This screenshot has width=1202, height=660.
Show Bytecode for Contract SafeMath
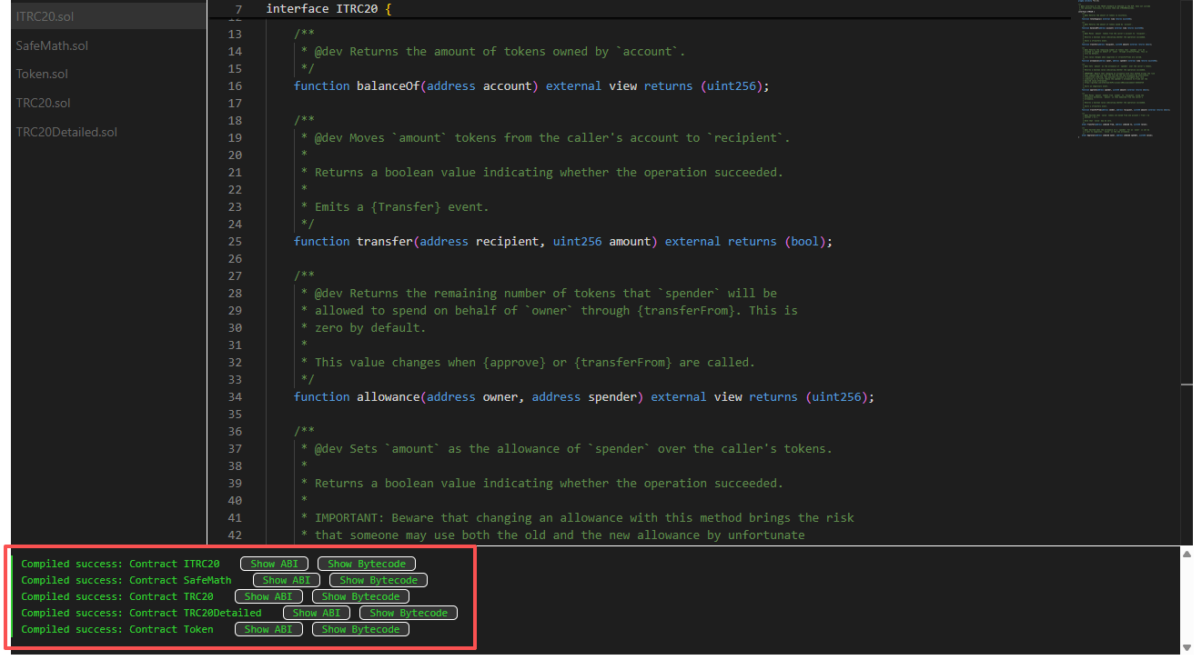pyautogui.click(x=379, y=580)
